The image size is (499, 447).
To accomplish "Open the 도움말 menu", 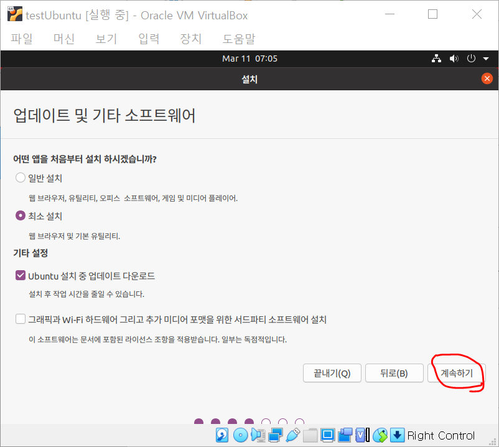I will (239, 39).
